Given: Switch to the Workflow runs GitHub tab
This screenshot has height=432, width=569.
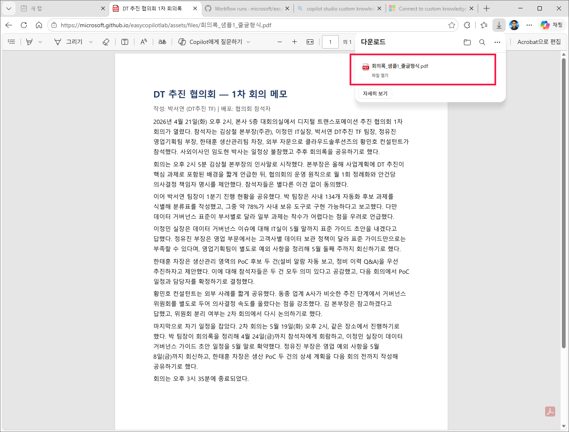Looking at the screenshot, I should pyautogui.click(x=247, y=8).
